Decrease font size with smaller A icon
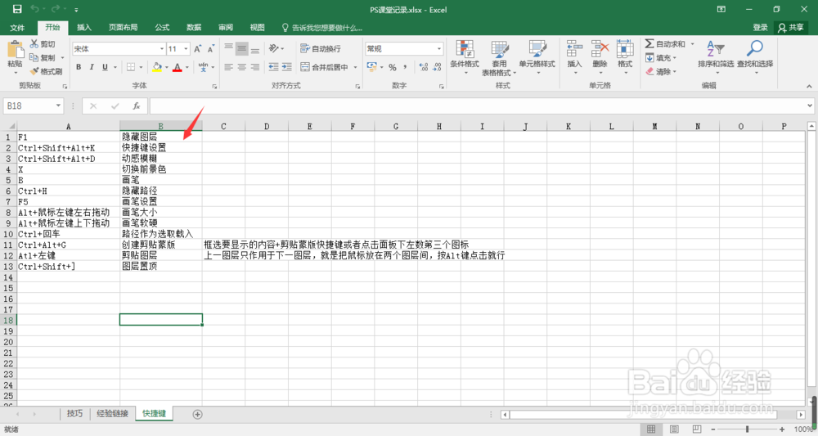This screenshot has width=818, height=436. [211, 48]
